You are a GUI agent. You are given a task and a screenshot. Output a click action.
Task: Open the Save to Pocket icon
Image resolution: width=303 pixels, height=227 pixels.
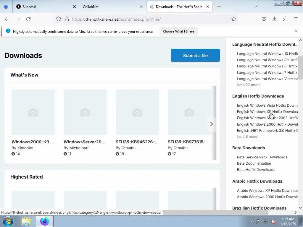(264, 19)
